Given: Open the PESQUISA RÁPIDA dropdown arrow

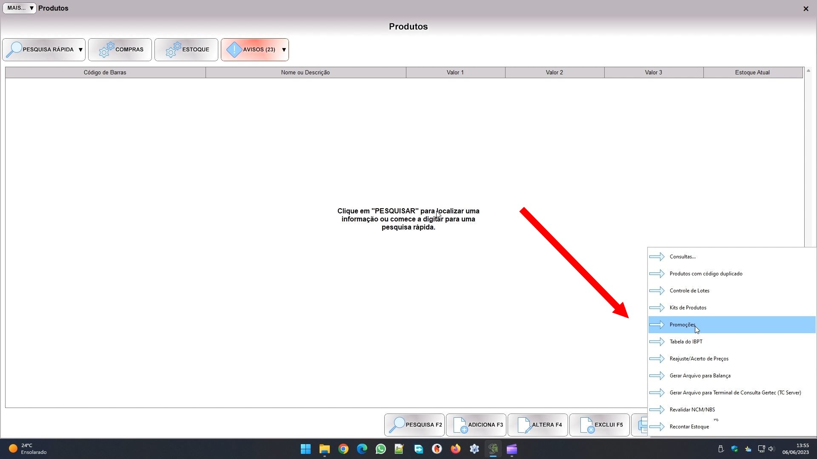Looking at the screenshot, I should tap(80, 50).
